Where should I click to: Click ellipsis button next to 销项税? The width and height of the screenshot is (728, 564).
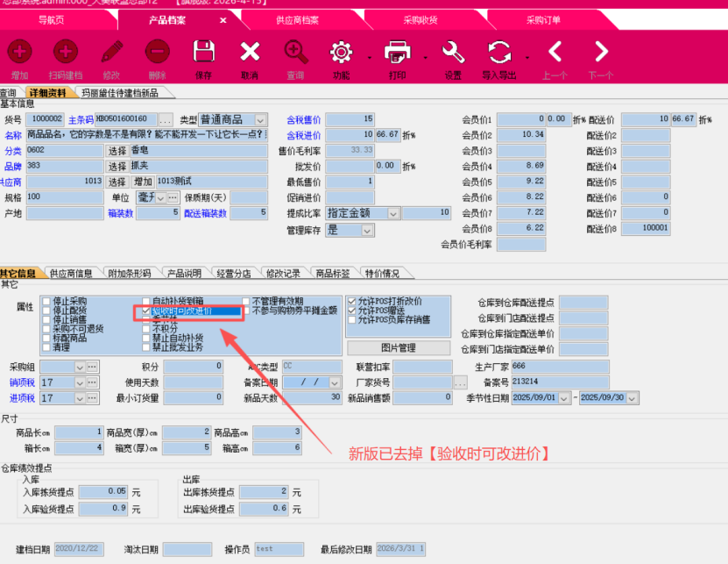click(x=92, y=382)
